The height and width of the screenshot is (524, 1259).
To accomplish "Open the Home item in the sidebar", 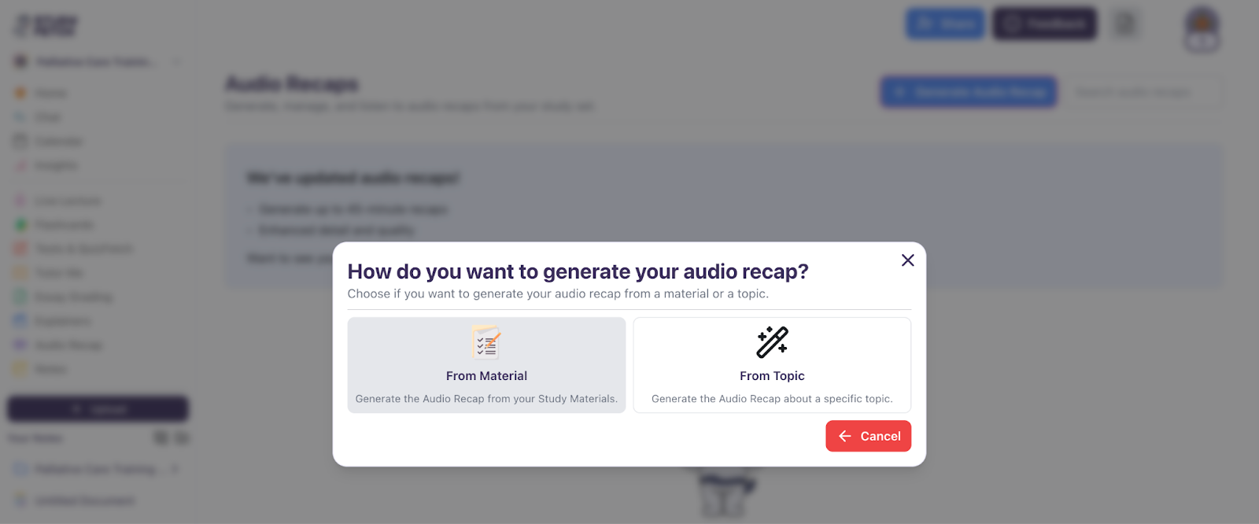I will (20, 92).
